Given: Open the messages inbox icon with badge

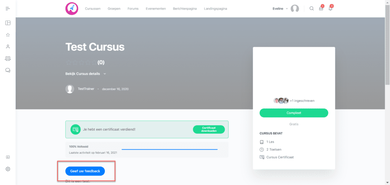Looking at the screenshot, I should pos(321,8).
